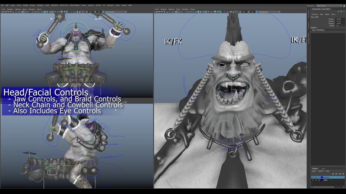Viewport: 346px width, 194px height.
Task: Enable viewport lighting with all lights icon
Action: pyautogui.click(x=209, y=12)
